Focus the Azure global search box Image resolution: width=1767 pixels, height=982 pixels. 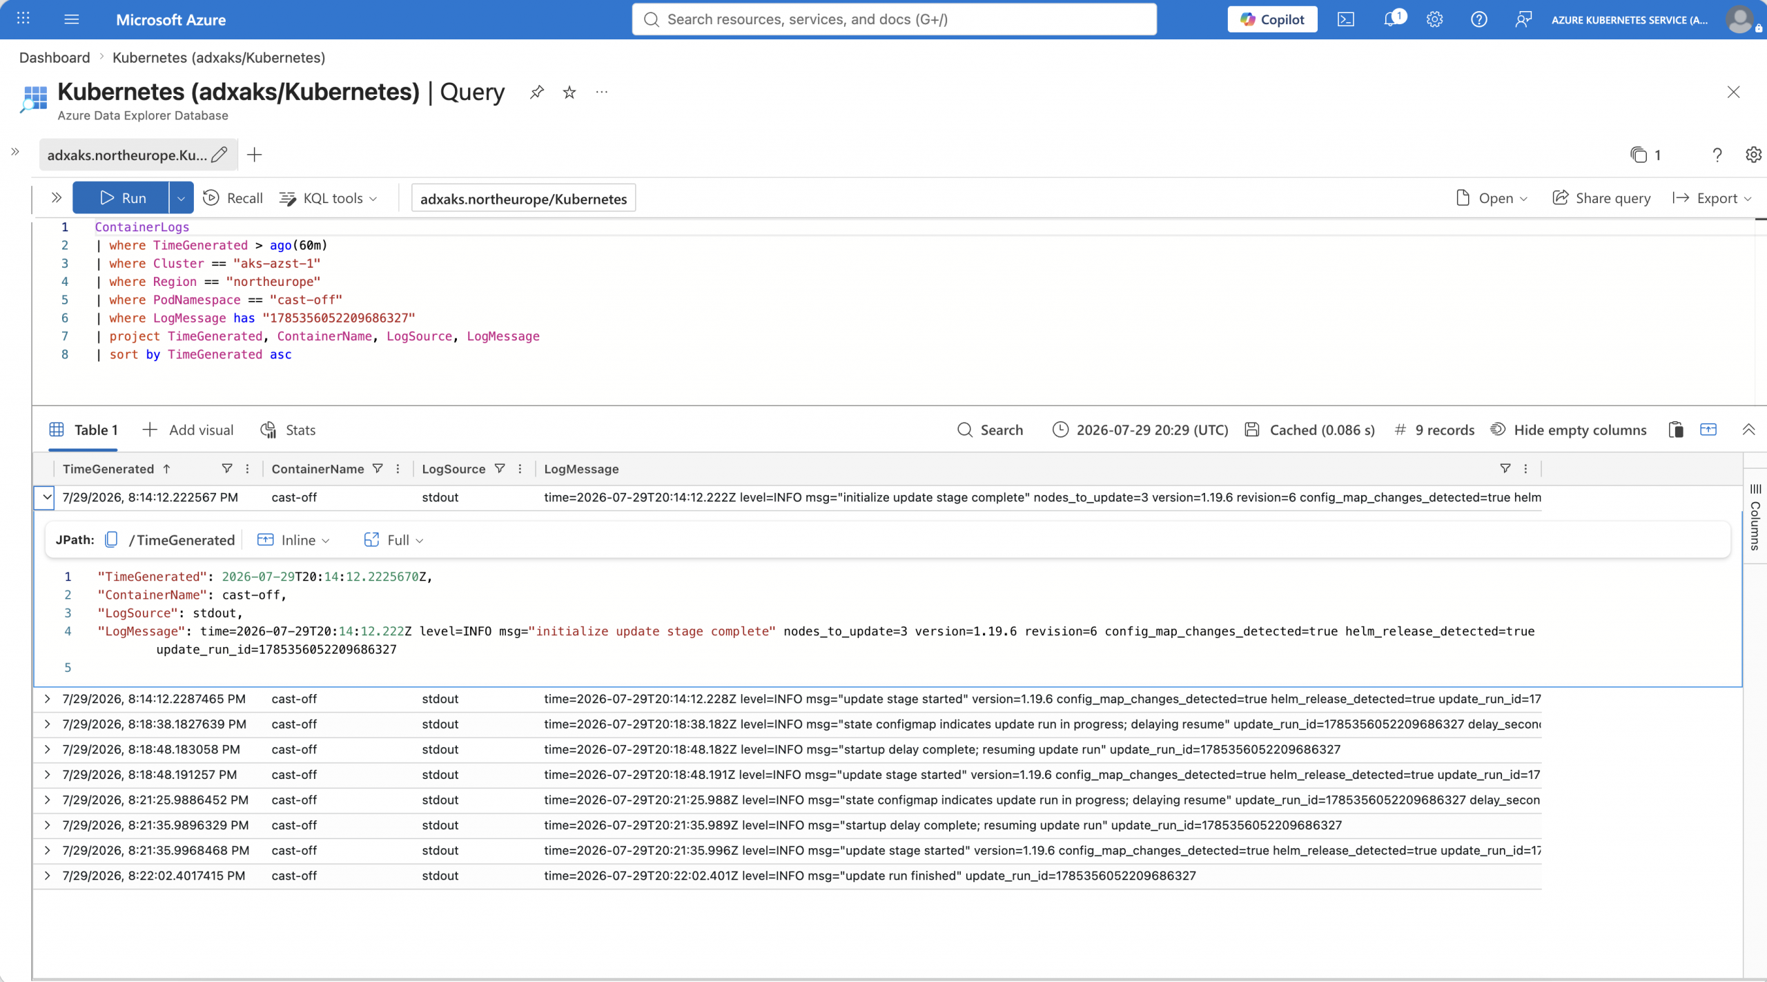point(894,19)
